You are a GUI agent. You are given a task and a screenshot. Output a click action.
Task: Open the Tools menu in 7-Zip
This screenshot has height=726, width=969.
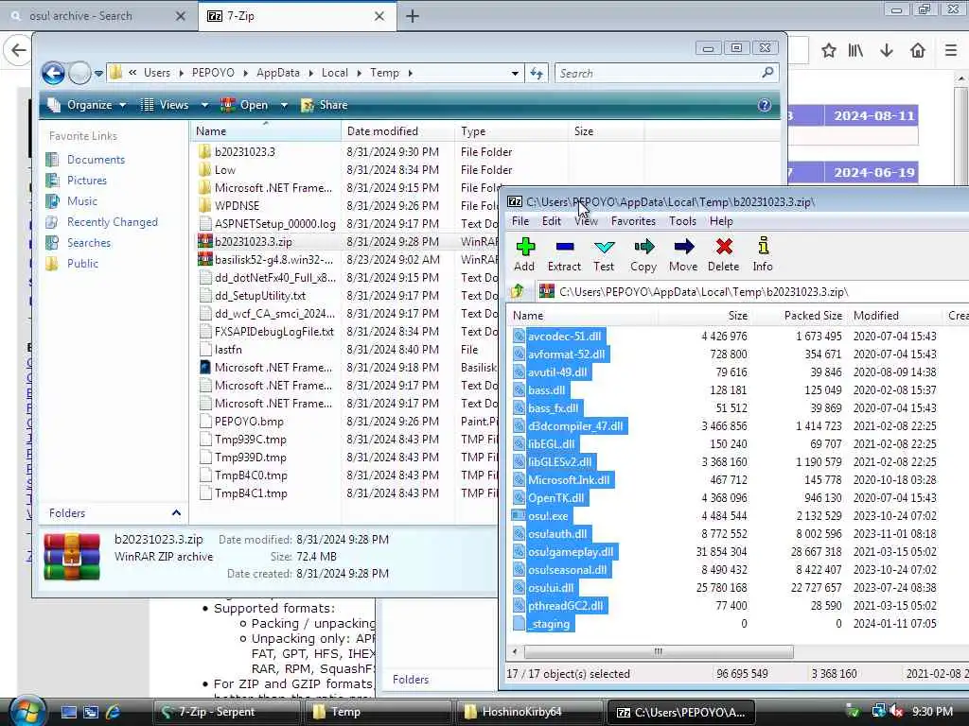click(682, 221)
